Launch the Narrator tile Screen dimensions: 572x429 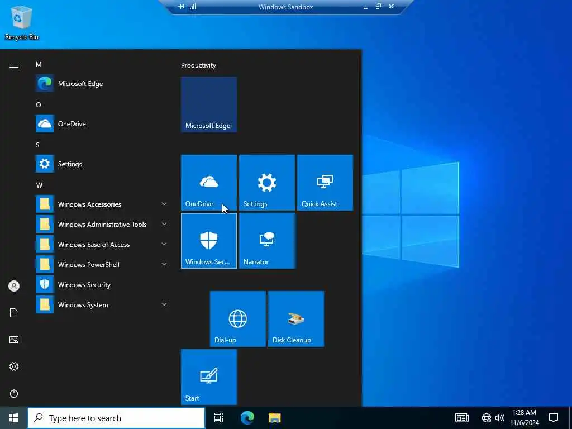coord(266,241)
